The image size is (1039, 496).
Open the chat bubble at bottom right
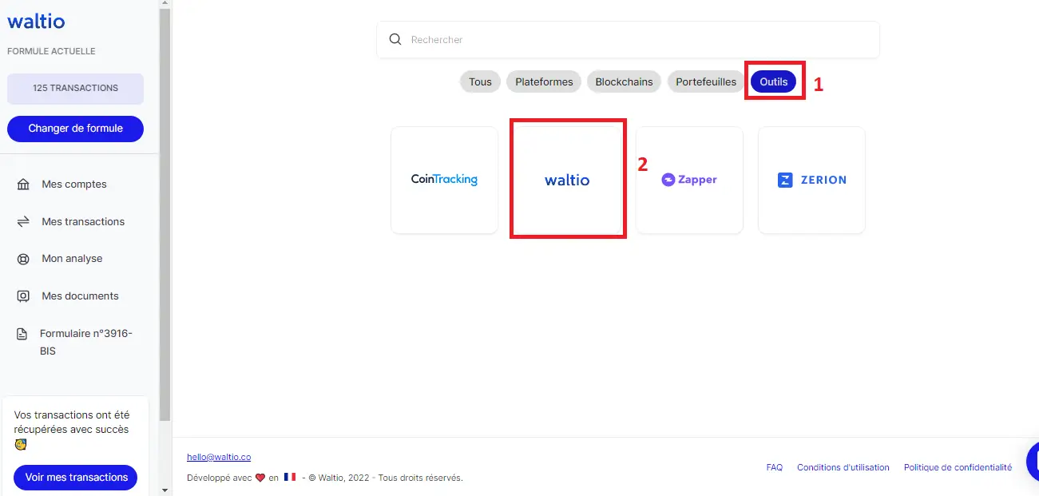coord(1030,462)
